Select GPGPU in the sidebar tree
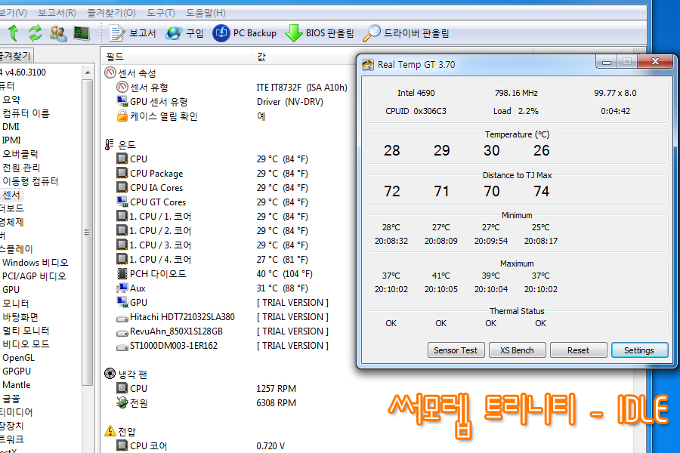The height and width of the screenshot is (453, 680). point(17,371)
